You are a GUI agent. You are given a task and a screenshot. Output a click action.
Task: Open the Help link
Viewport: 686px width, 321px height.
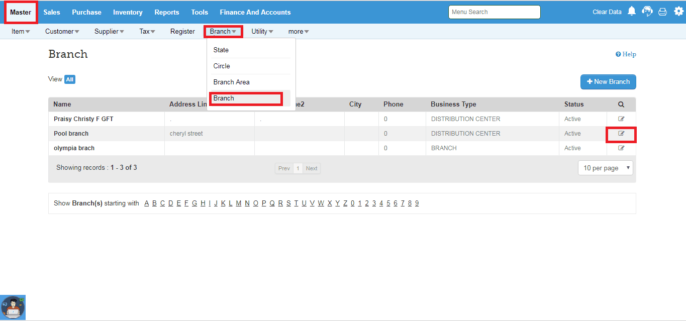pyautogui.click(x=626, y=54)
